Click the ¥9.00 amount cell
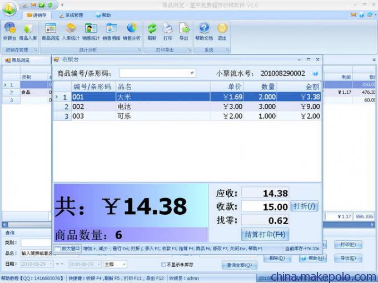This screenshot has width=378, height=283. point(299,107)
